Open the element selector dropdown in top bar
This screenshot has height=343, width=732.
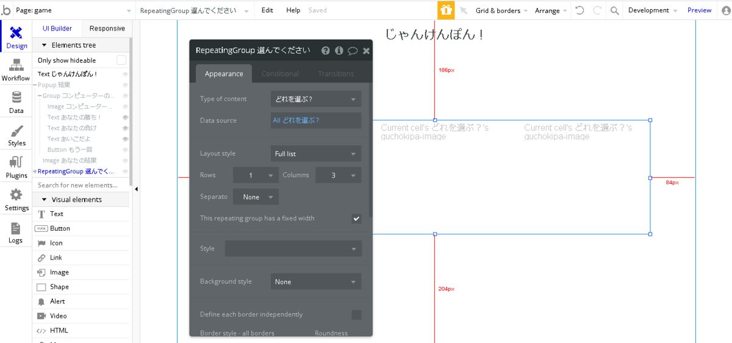tap(195, 10)
